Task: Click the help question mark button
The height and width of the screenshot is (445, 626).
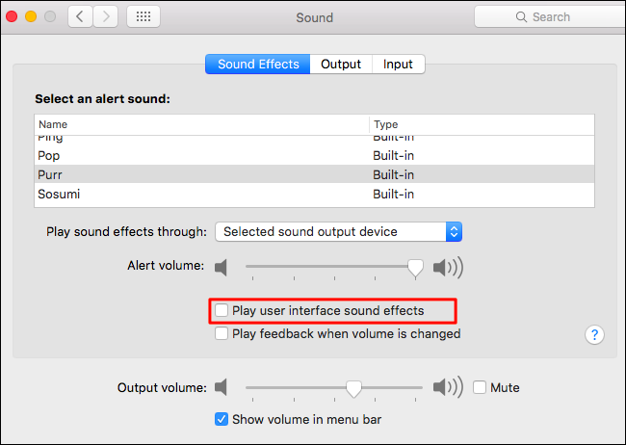Action: (x=594, y=334)
